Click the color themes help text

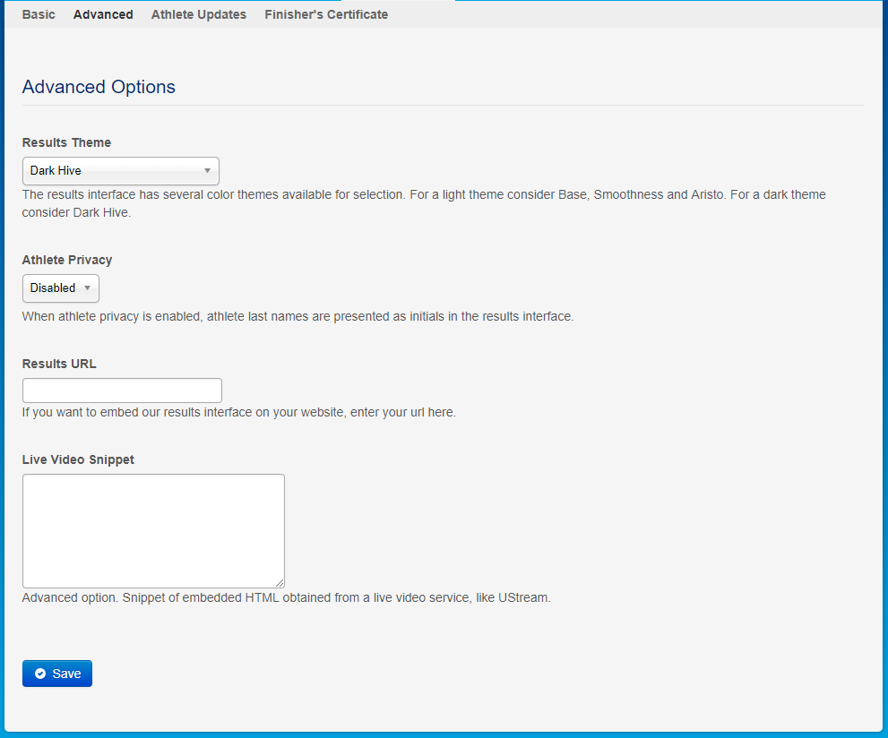(424, 203)
